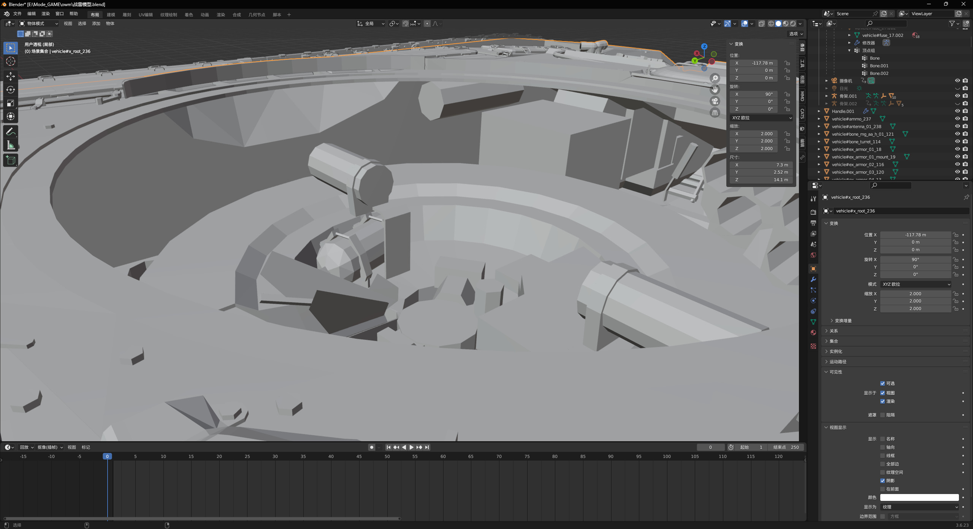The image size is (973, 529).
Task: Open the Modifiers wrench properties tab
Action: [x=813, y=279]
